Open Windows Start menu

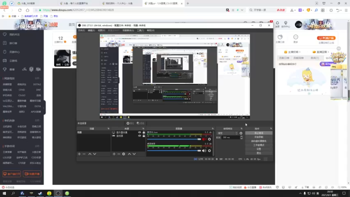pyautogui.click(x=4, y=193)
